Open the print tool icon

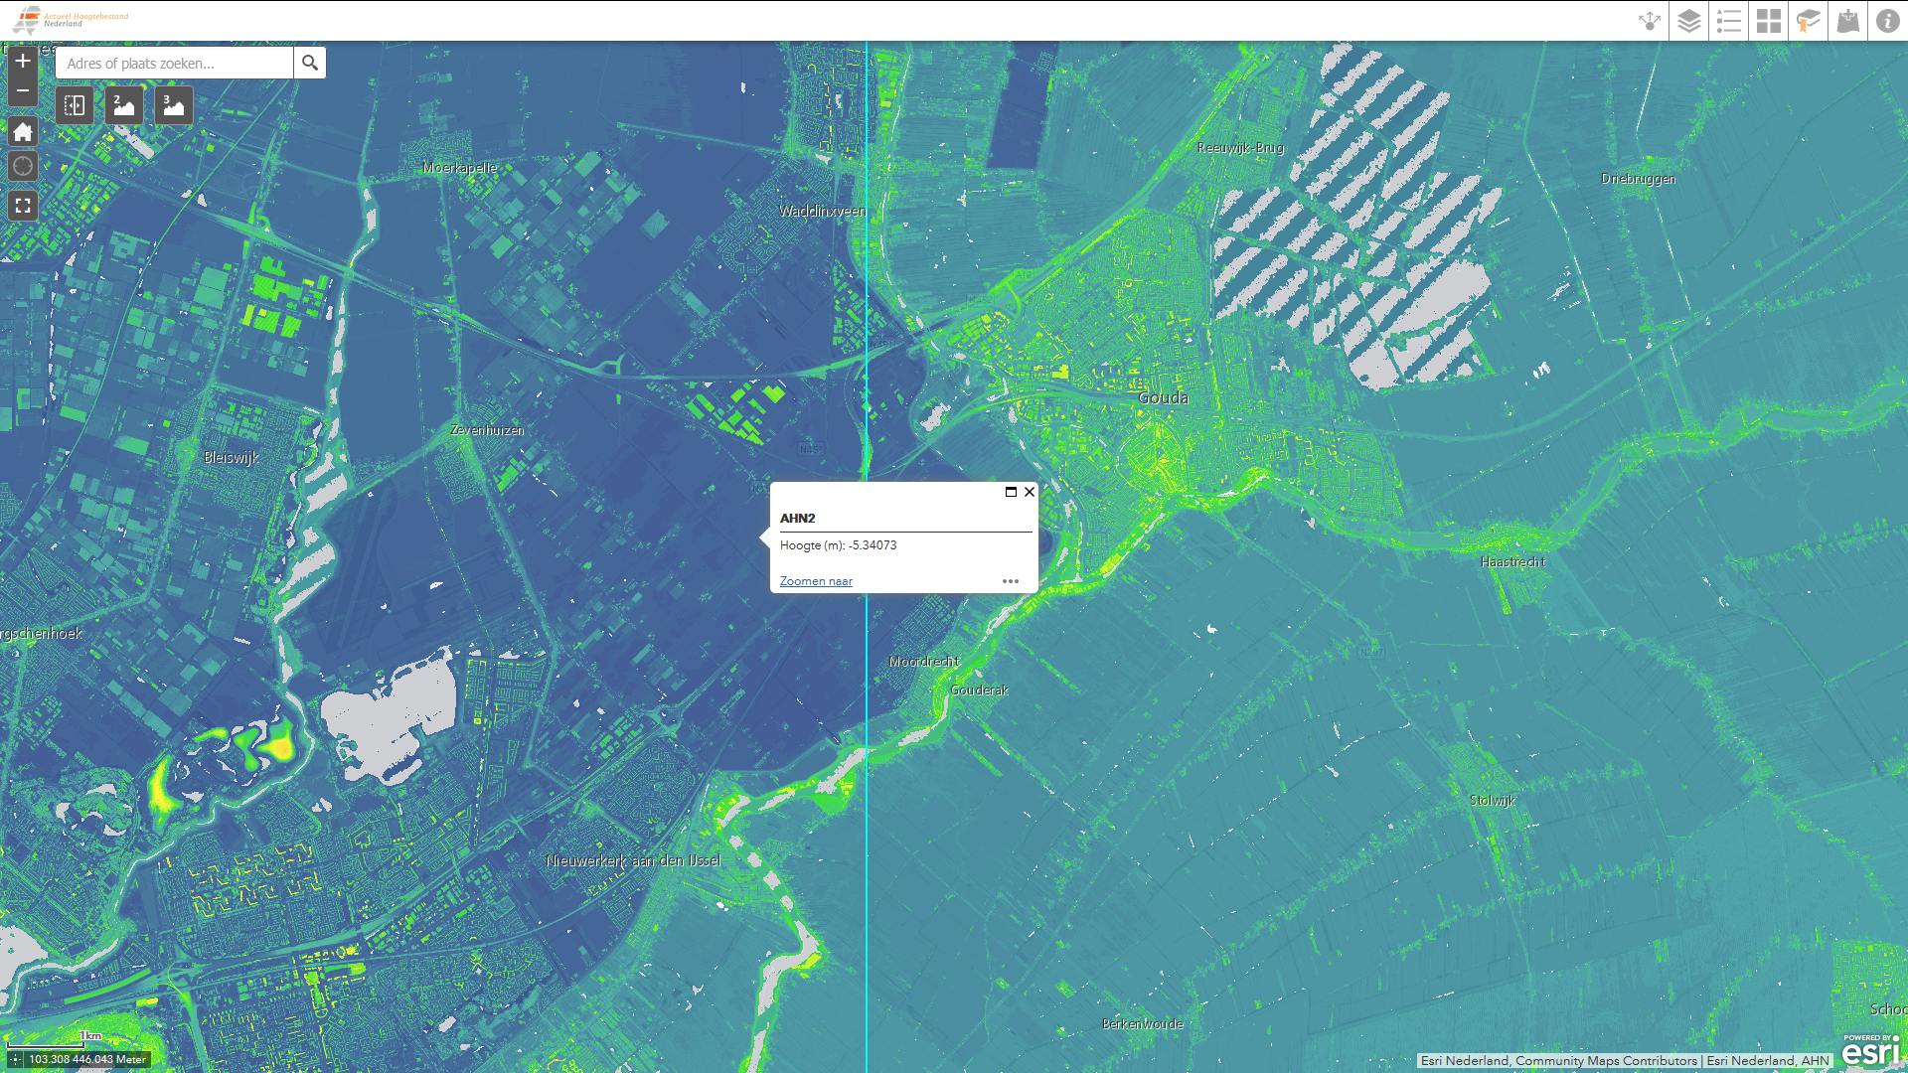(1849, 20)
